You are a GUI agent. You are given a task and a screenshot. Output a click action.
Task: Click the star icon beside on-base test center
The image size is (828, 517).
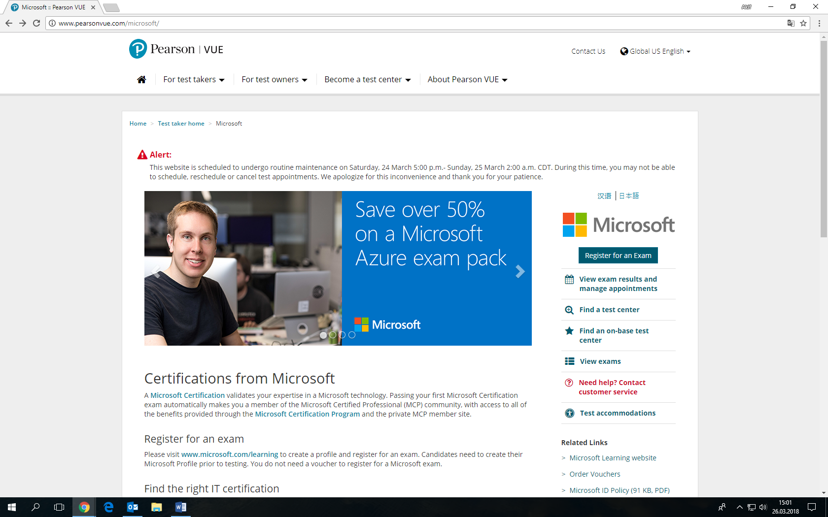pos(569,331)
